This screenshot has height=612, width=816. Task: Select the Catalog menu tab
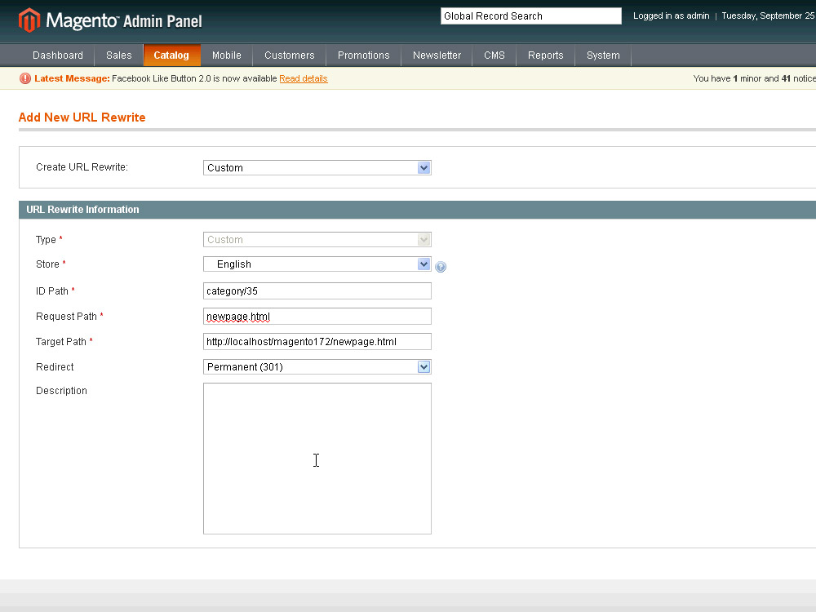coord(171,55)
